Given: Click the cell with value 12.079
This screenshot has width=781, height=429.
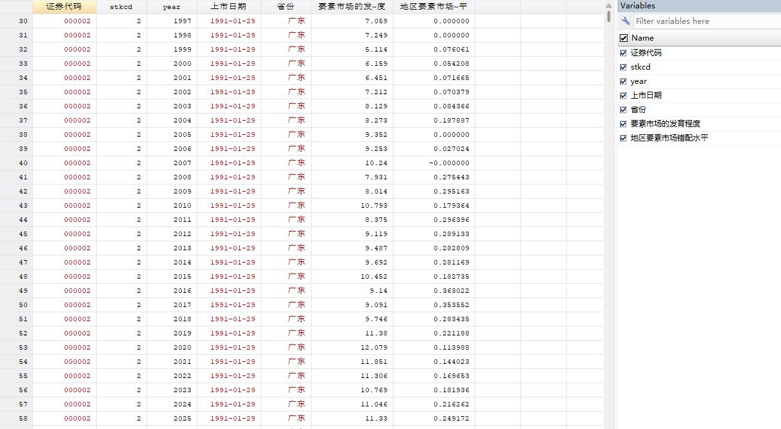Looking at the screenshot, I should click(352, 347).
